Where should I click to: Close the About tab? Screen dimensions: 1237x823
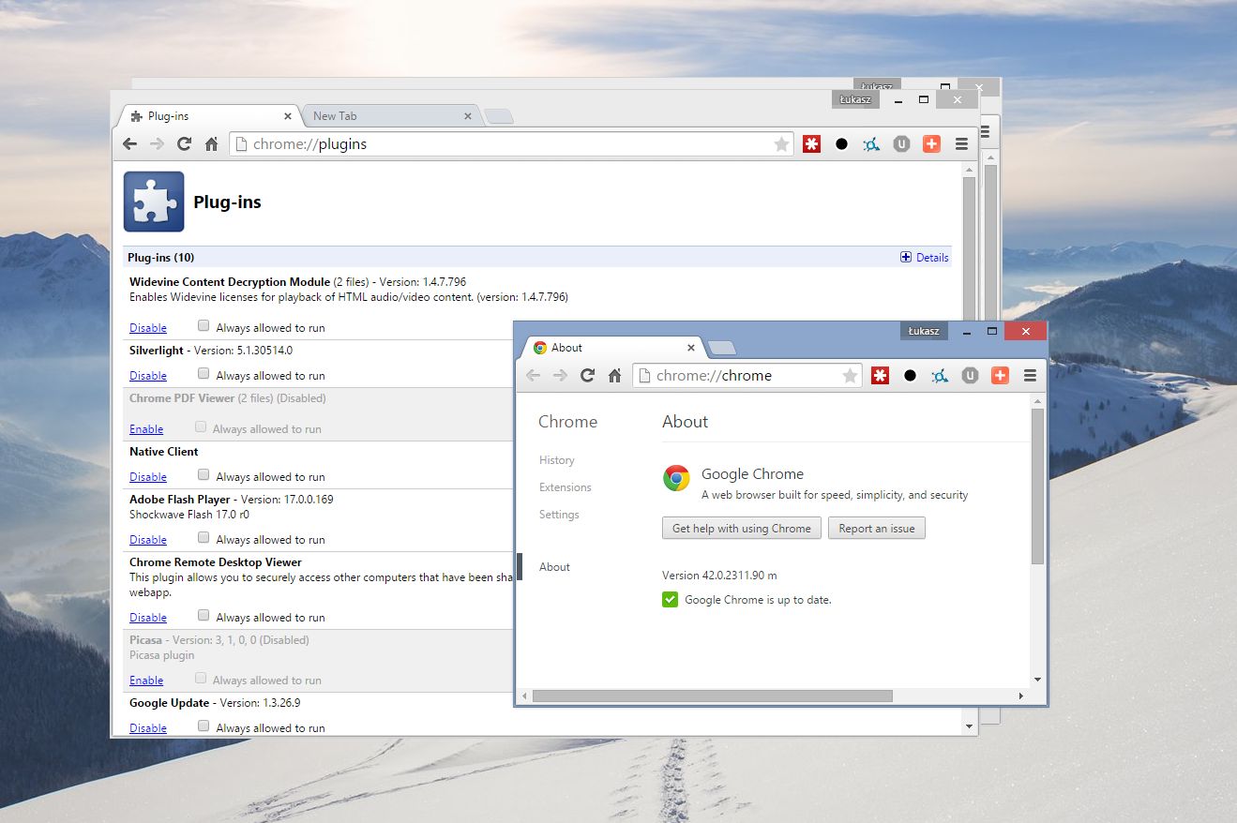pos(691,348)
